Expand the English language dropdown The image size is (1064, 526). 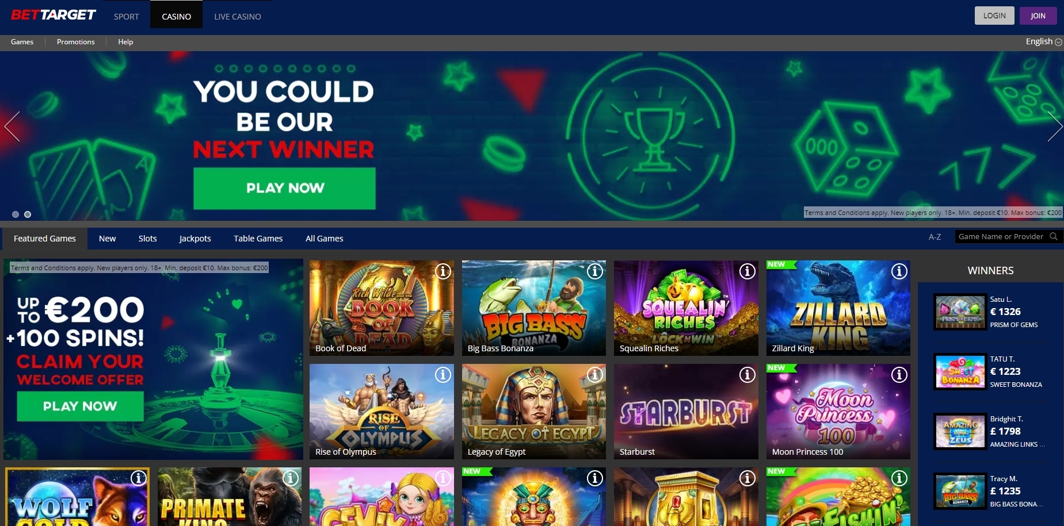click(1044, 41)
